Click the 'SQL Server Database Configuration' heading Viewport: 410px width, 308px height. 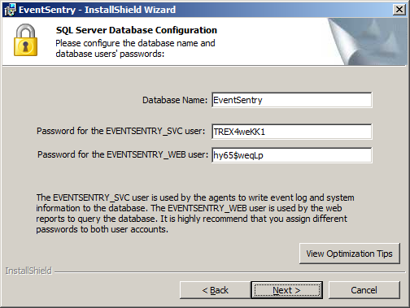click(137, 30)
